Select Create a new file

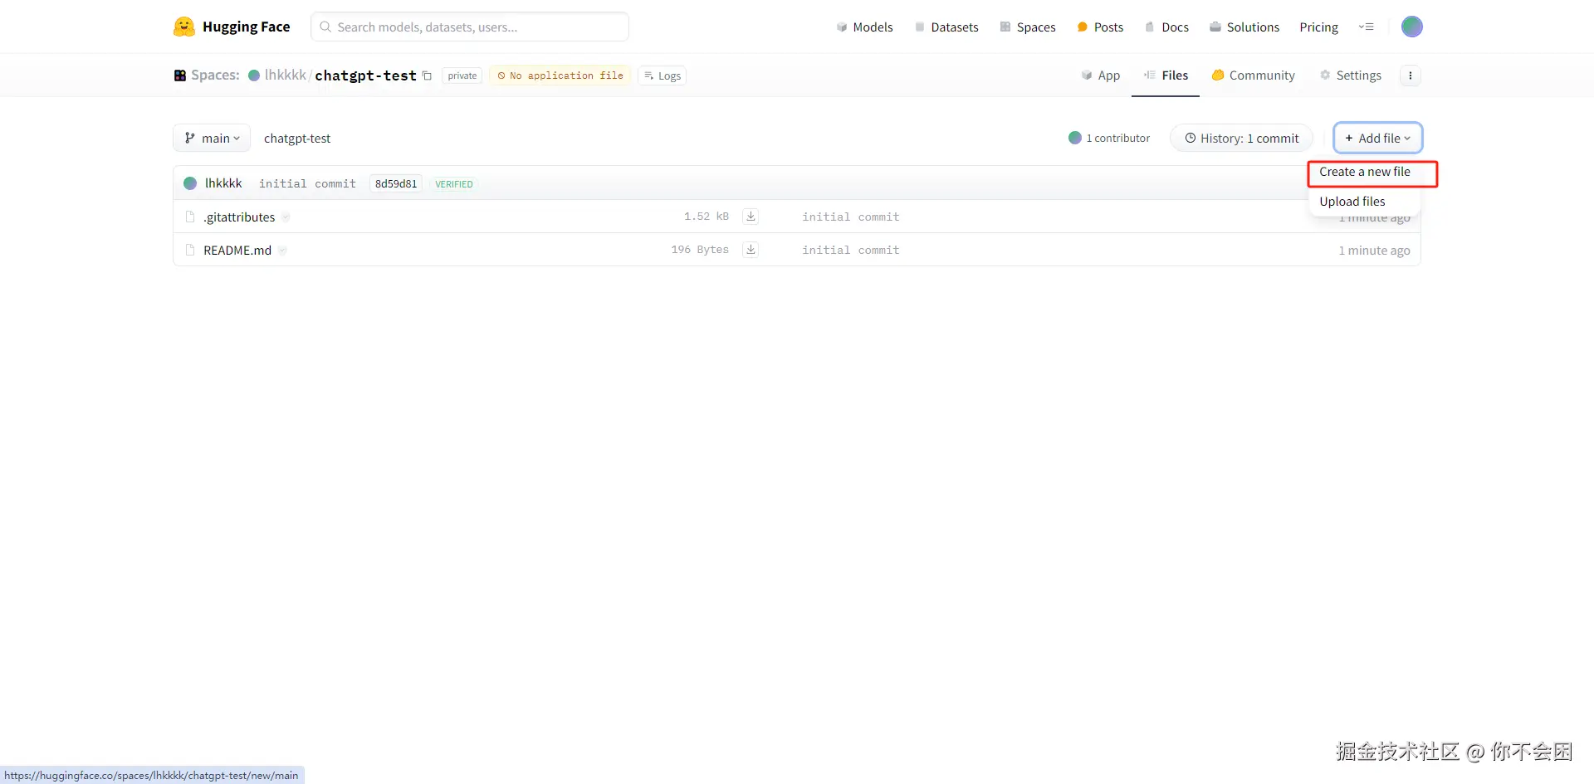1365,172
